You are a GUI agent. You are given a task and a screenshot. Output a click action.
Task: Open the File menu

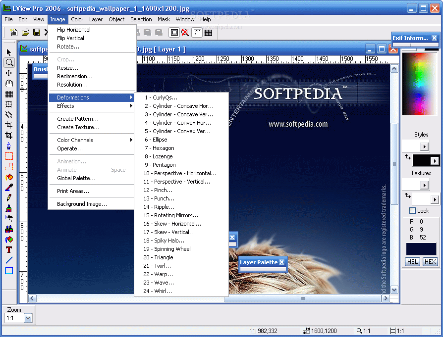point(8,19)
